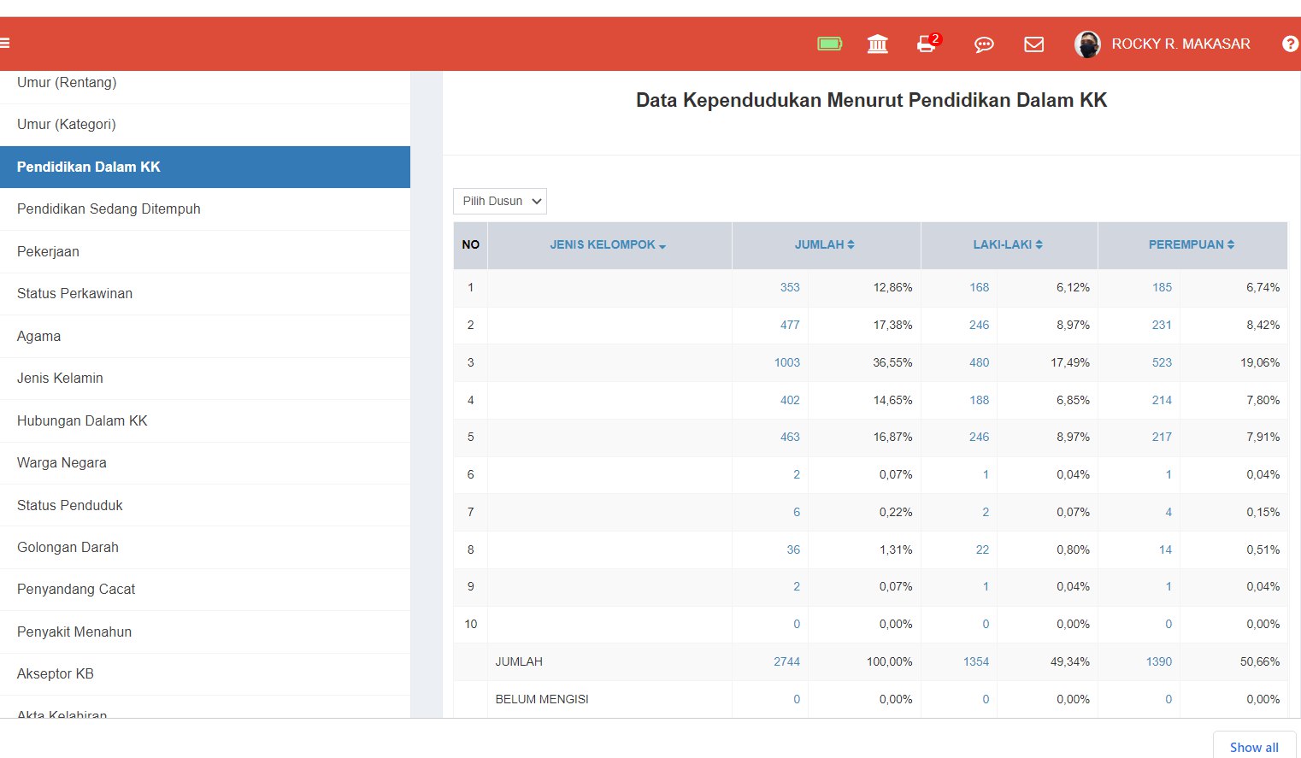The width and height of the screenshot is (1301, 758).
Task: Click the NO column header
Action: tap(470, 244)
